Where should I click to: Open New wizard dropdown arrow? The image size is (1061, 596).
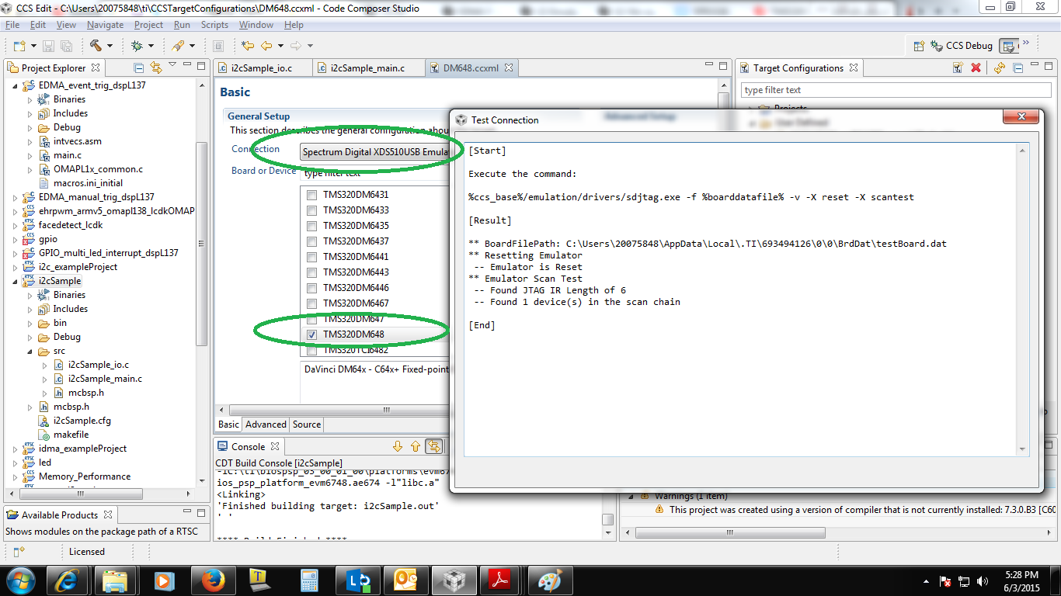(x=33, y=47)
